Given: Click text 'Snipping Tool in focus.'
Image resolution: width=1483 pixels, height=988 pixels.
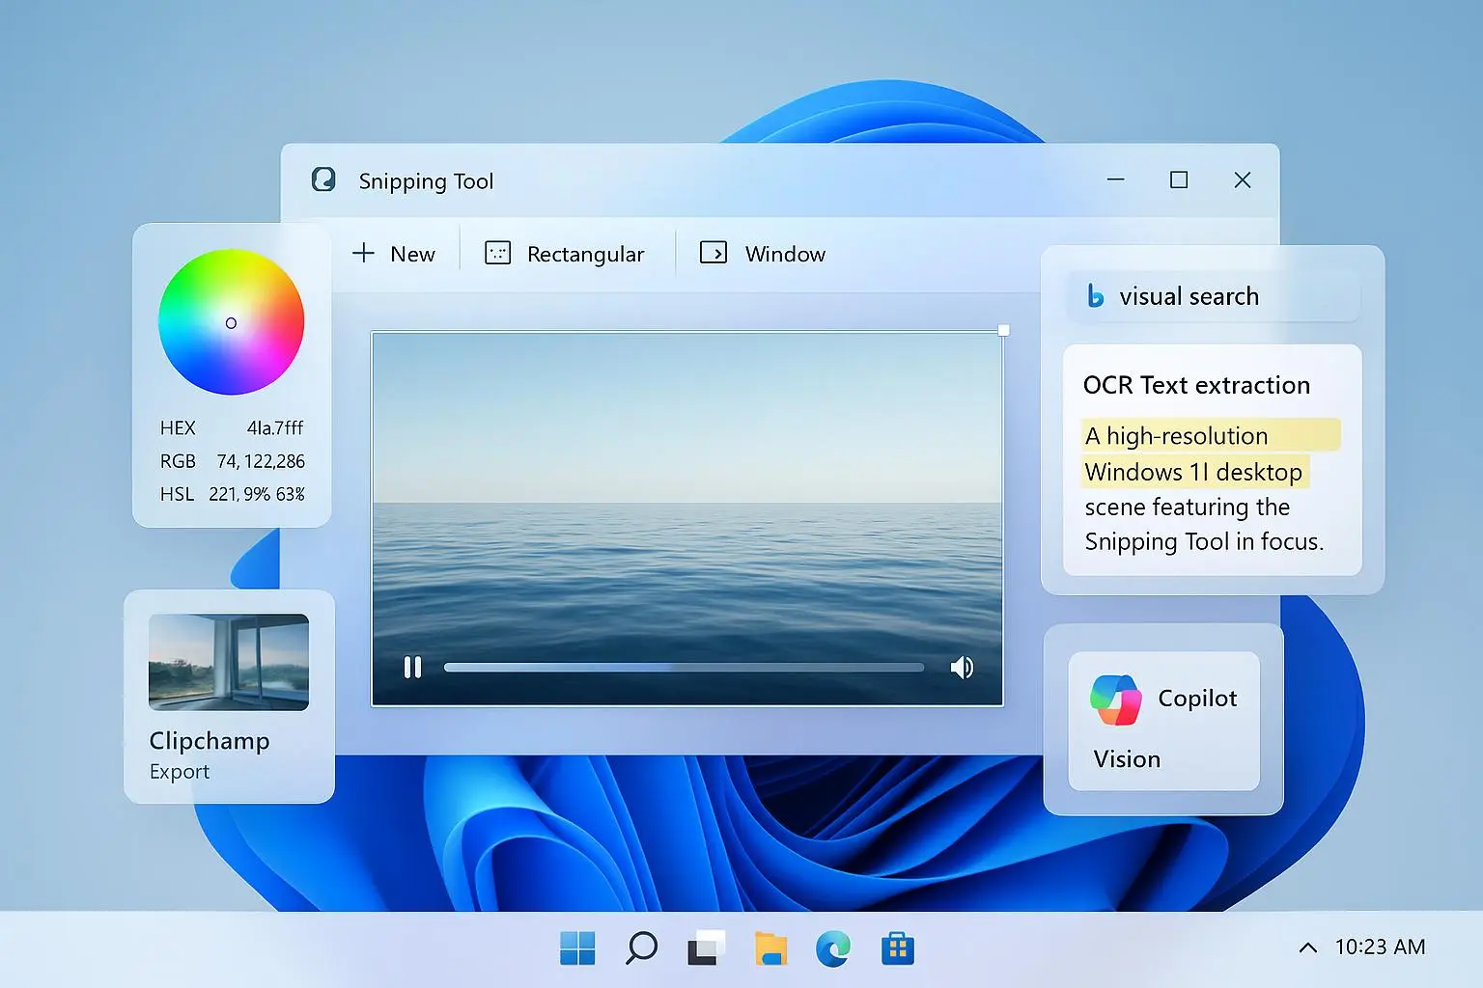Looking at the screenshot, I should pos(1204,542).
